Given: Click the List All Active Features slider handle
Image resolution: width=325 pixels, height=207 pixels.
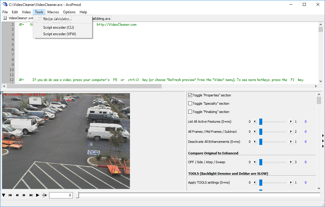Looking at the screenshot, I should point(261,122).
